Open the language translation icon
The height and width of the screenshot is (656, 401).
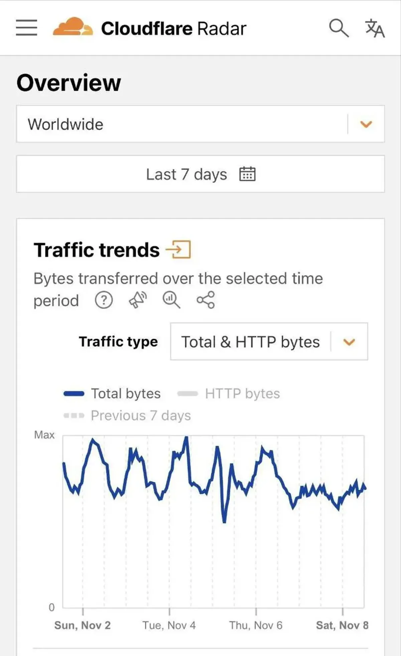[375, 28]
